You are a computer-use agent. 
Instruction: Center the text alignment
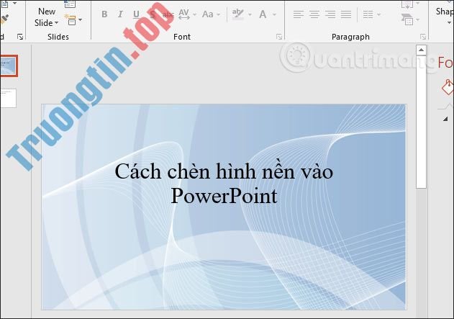[x=314, y=14]
